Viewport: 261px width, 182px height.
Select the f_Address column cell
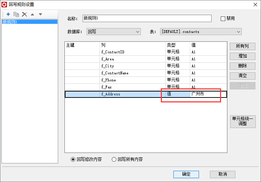pos(132,94)
